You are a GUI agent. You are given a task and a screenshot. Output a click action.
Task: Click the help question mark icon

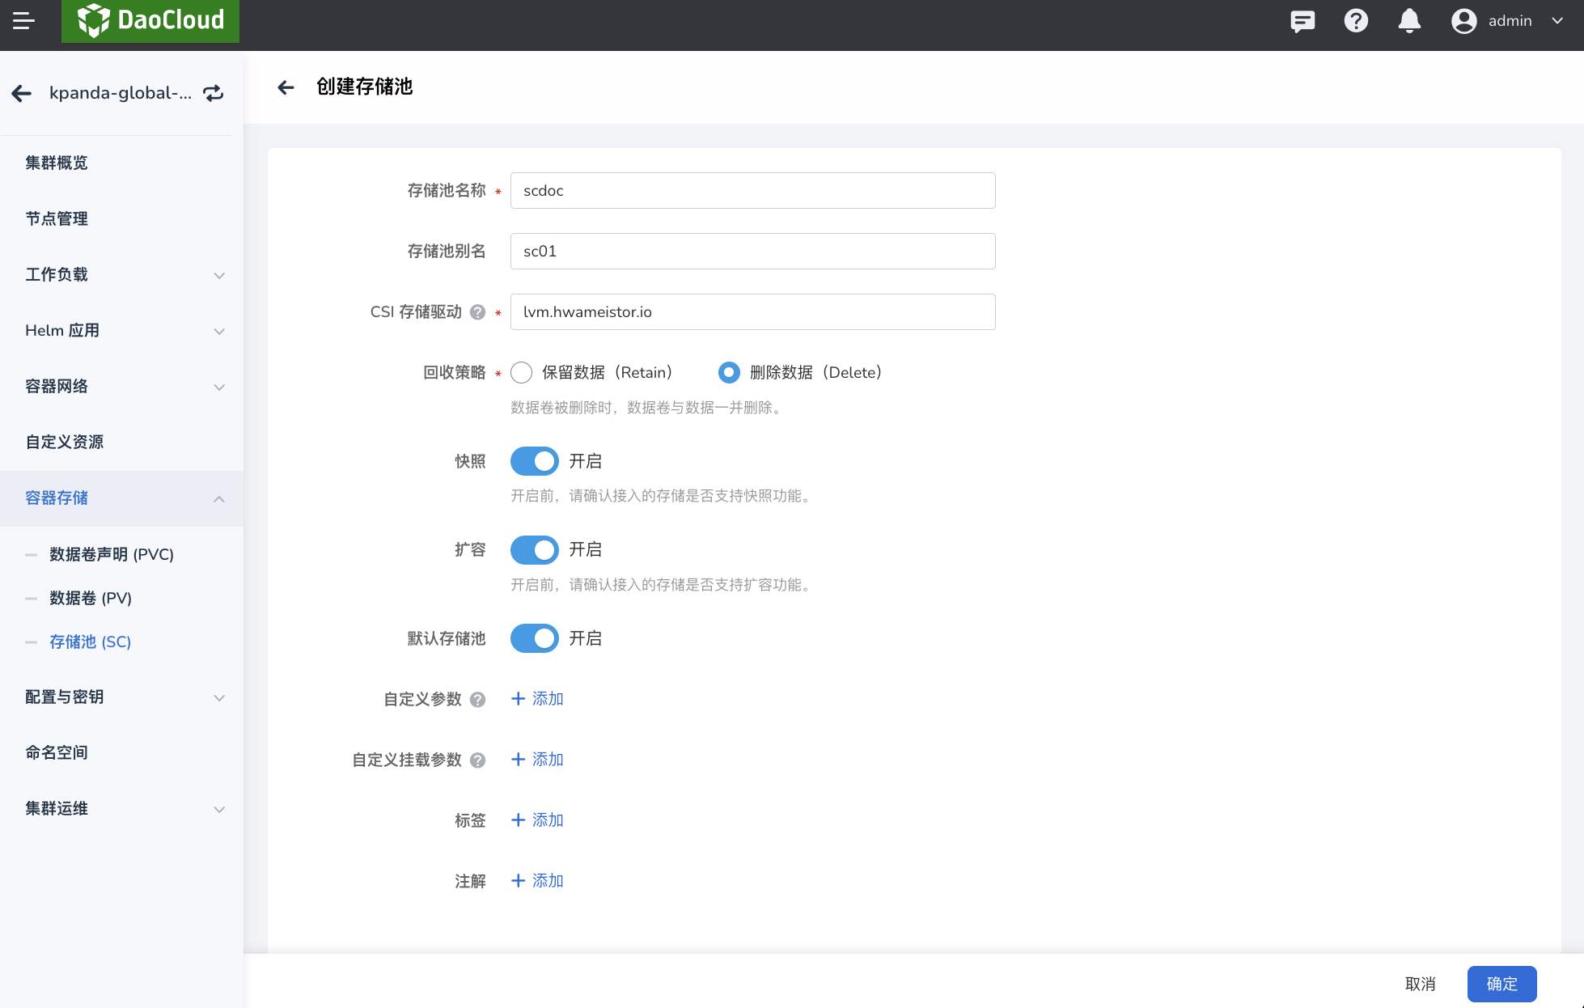[x=1356, y=21]
